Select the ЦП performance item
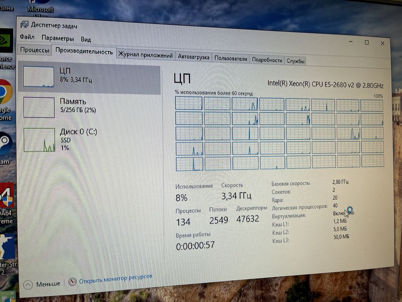 [89, 77]
